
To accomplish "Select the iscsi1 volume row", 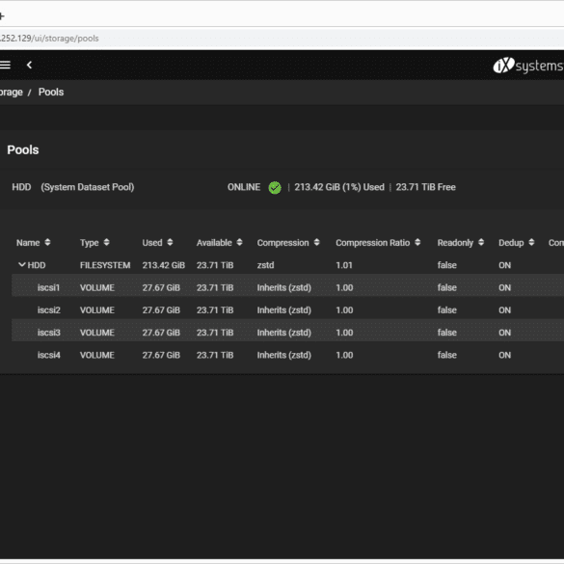I will pos(287,287).
